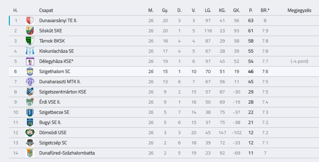
Task: Click the Dunavarsányi TE II. team crest
Action: pyautogui.click(x=30, y=20)
